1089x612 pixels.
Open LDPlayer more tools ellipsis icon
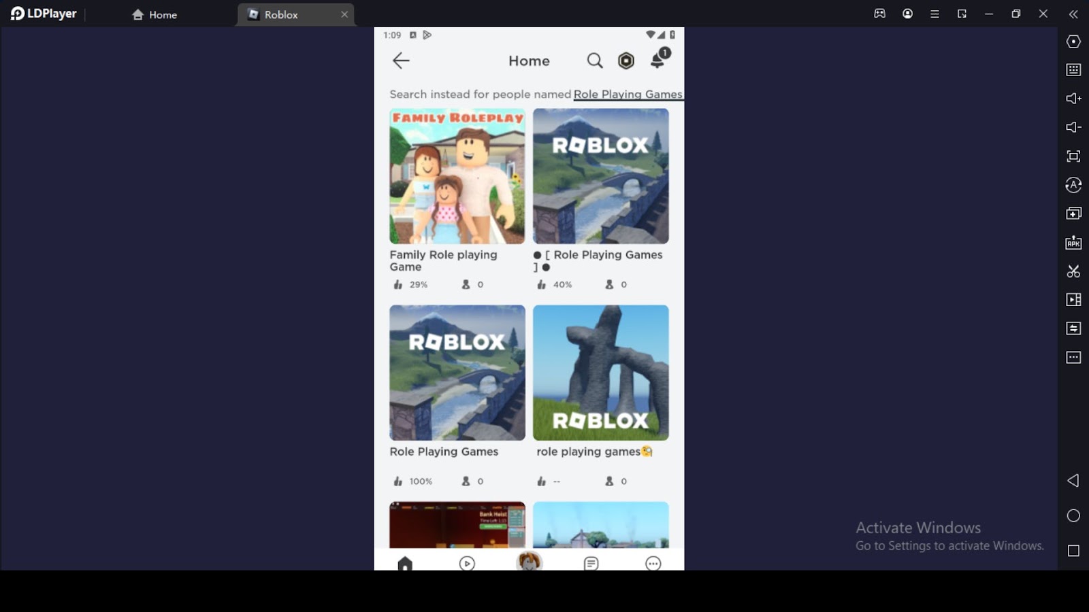pos(1073,357)
